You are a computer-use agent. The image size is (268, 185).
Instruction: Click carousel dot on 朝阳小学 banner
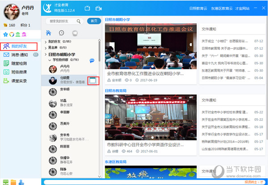(152, 66)
